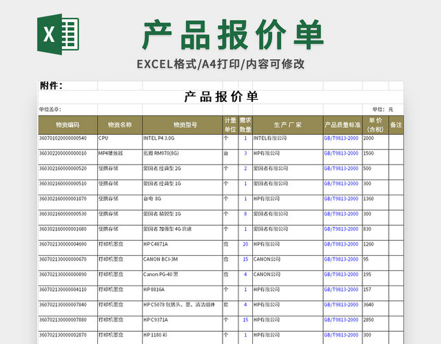This screenshot has height=344, width=441.
Task: Select code cell 36030216000001680
Action: (x=68, y=233)
